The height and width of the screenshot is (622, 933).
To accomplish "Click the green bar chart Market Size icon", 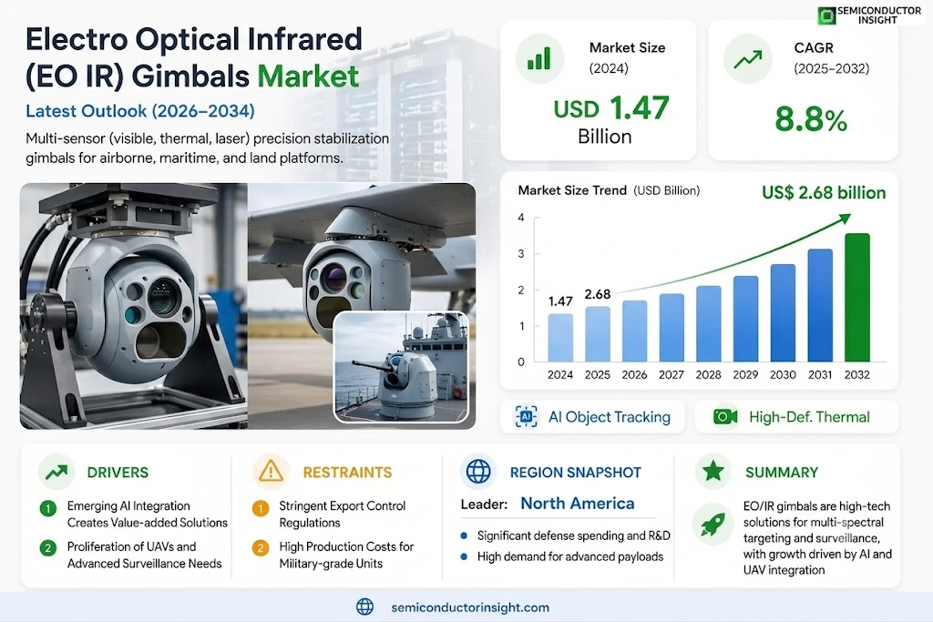I will pyautogui.click(x=539, y=59).
